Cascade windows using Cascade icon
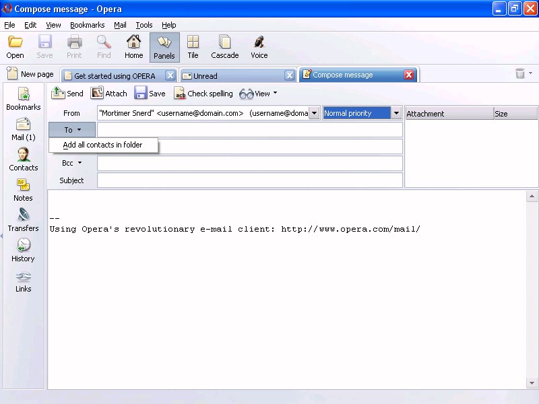This screenshot has height=404, width=539. [x=225, y=47]
